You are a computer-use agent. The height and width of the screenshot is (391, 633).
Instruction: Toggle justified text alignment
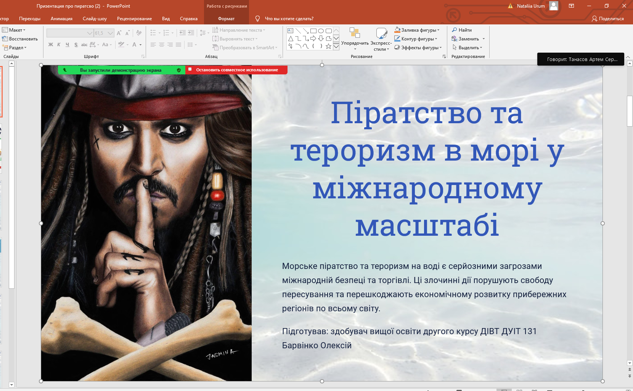(178, 45)
